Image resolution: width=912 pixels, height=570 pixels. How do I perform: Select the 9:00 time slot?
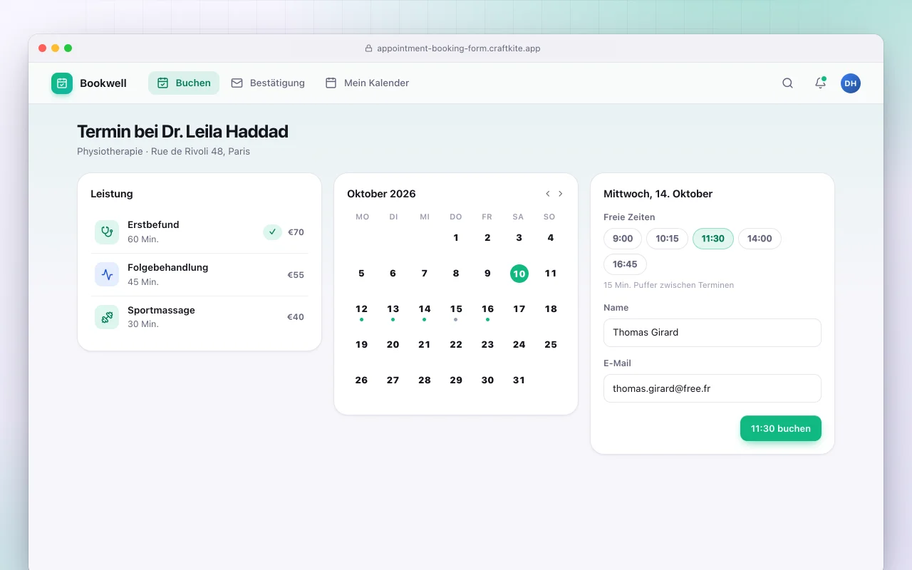click(623, 239)
